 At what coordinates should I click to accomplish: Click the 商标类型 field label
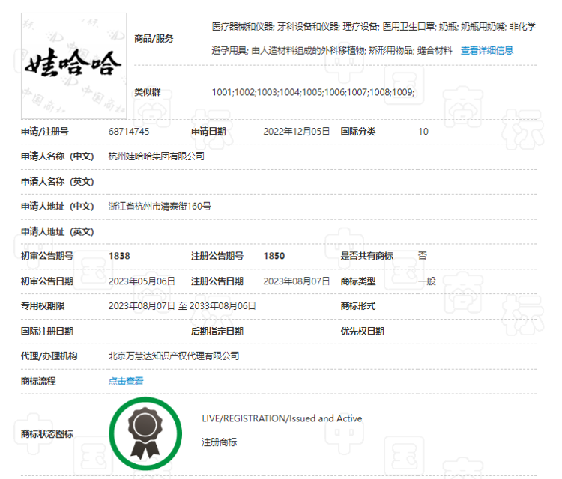(x=358, y=281)
